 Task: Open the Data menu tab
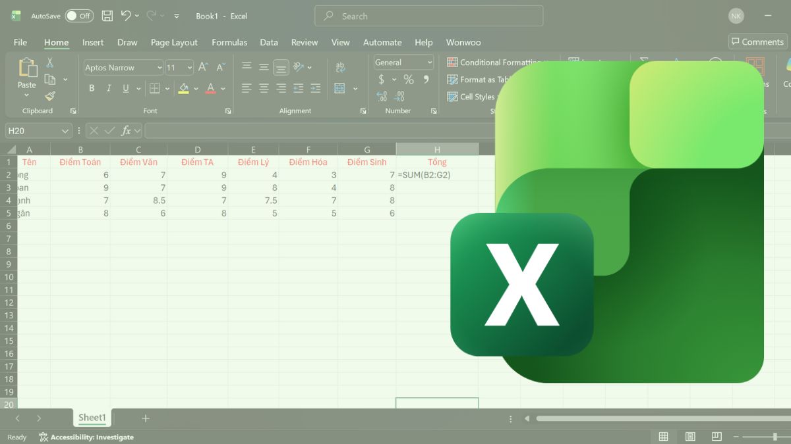click(x=269, y=42)
